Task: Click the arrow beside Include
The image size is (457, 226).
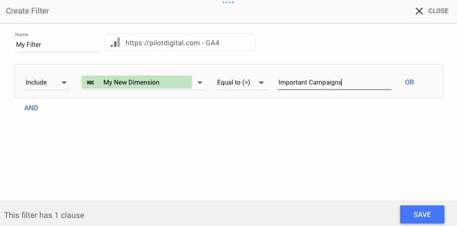Action: point(64,83)
